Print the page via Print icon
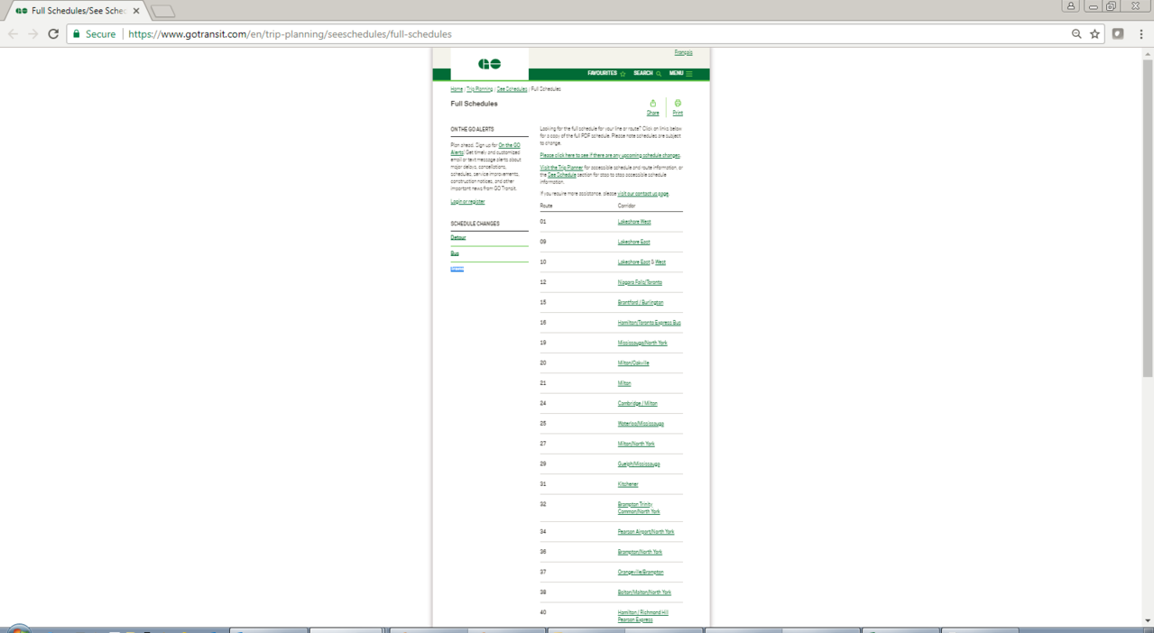 coord(677,106)
